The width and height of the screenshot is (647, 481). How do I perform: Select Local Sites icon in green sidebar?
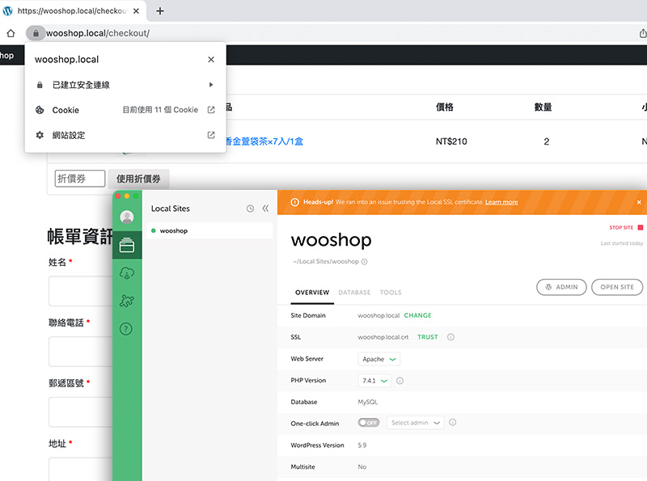pyautogui.click(x=127, y=245)
